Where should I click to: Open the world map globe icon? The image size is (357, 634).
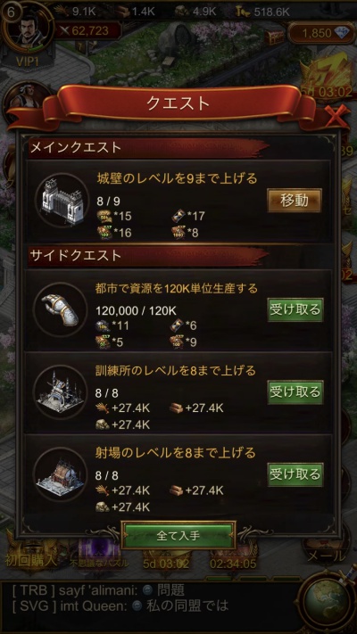326,604
